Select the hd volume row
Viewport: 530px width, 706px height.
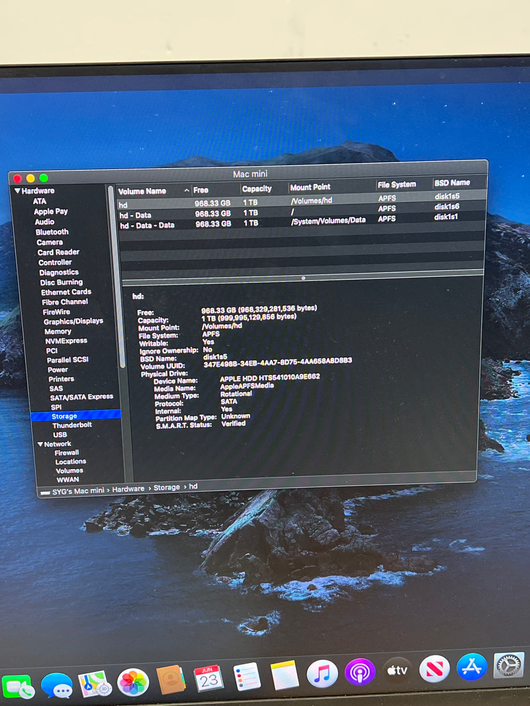click(301, 200)
